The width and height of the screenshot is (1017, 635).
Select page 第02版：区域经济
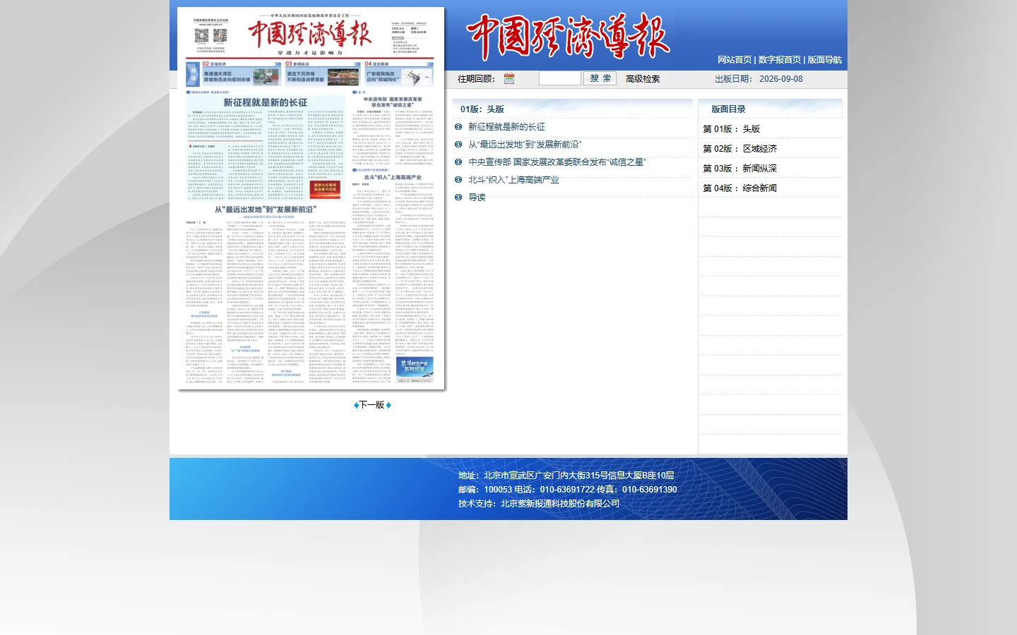740,149
